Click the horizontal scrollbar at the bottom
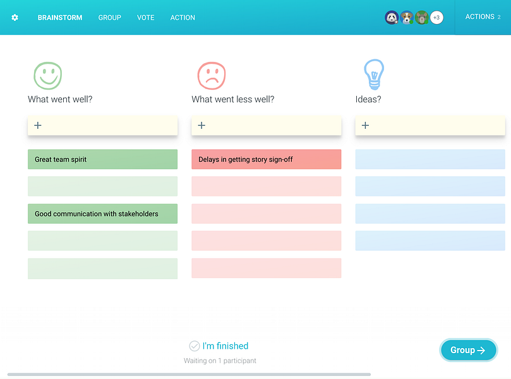Screen dimensions: 511x379 (189, 375)
